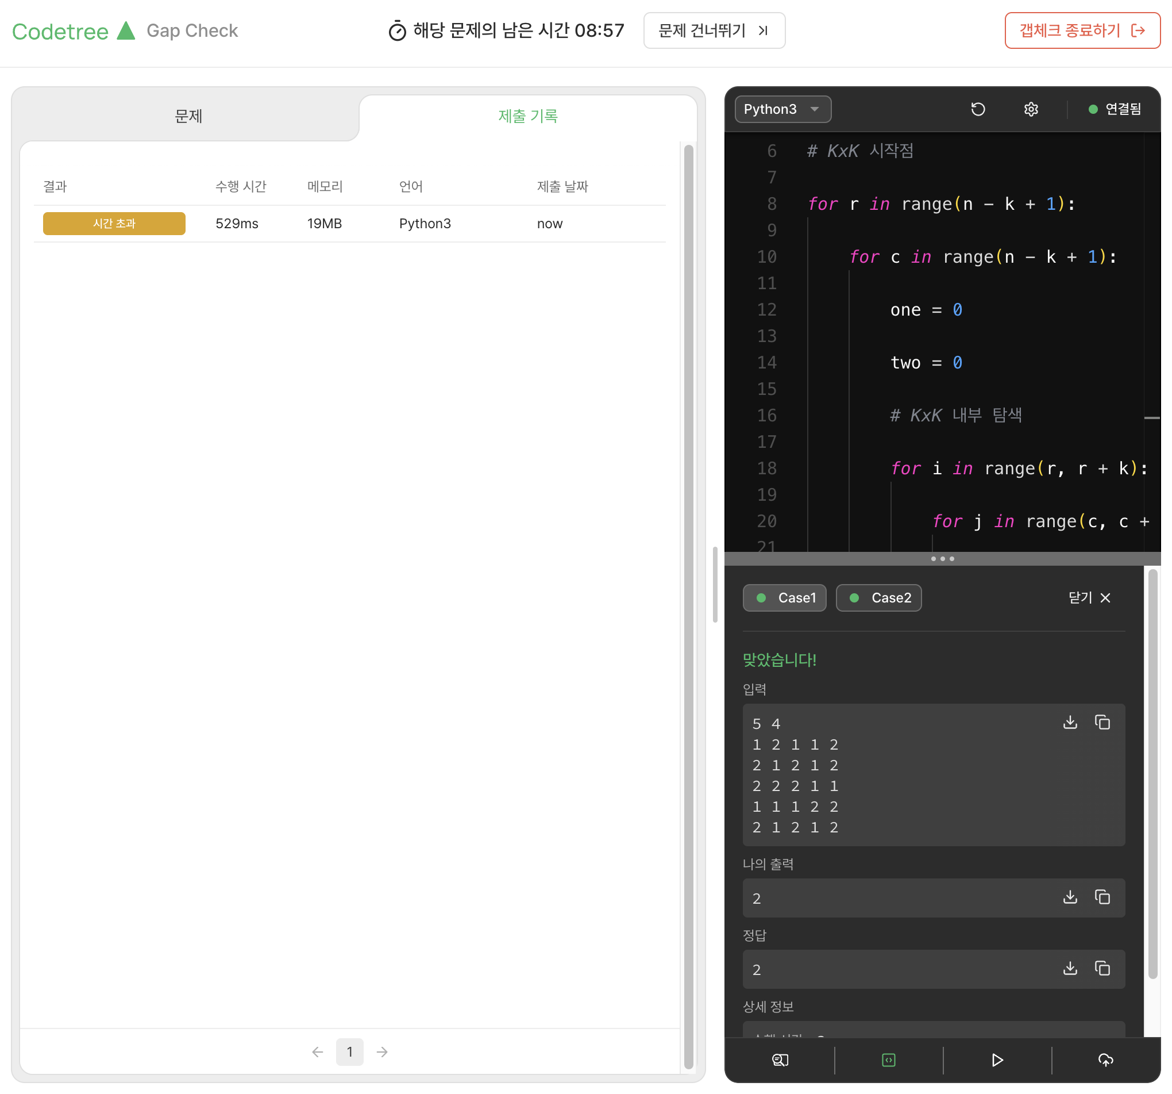The width and height of the screenshot is (1172, 1094).
Task: Click the 시간 초과 result badge
Action: tap(114, 224)
